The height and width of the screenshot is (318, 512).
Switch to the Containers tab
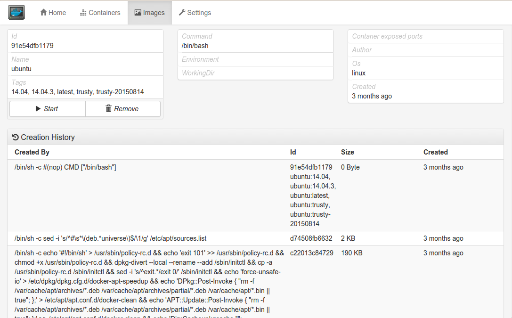pos(100,13)
